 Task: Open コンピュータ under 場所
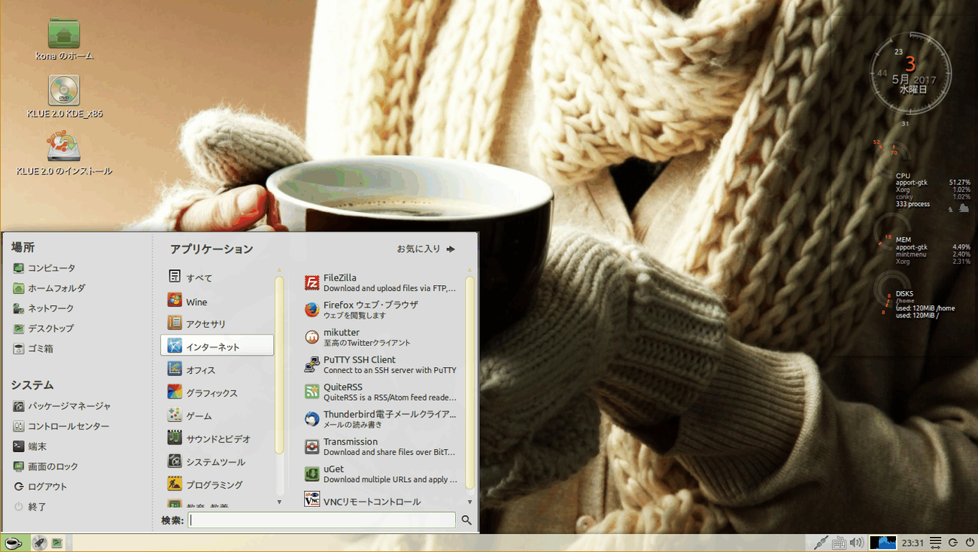click(x=44, y=268)
